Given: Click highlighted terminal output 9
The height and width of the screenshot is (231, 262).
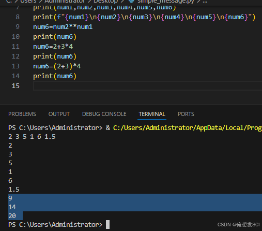Looking at the screenshot, I should (10, 198).
